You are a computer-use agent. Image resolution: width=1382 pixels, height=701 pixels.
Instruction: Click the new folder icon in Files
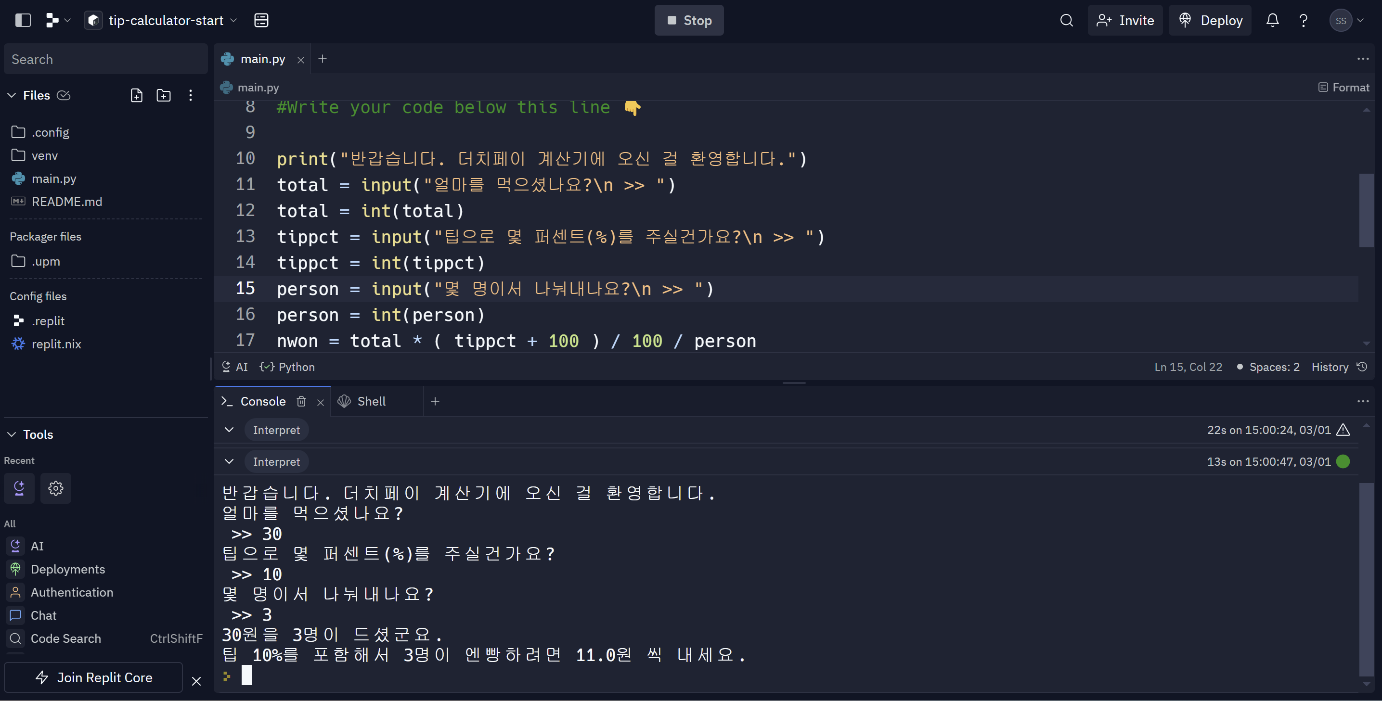pos(163,95)
